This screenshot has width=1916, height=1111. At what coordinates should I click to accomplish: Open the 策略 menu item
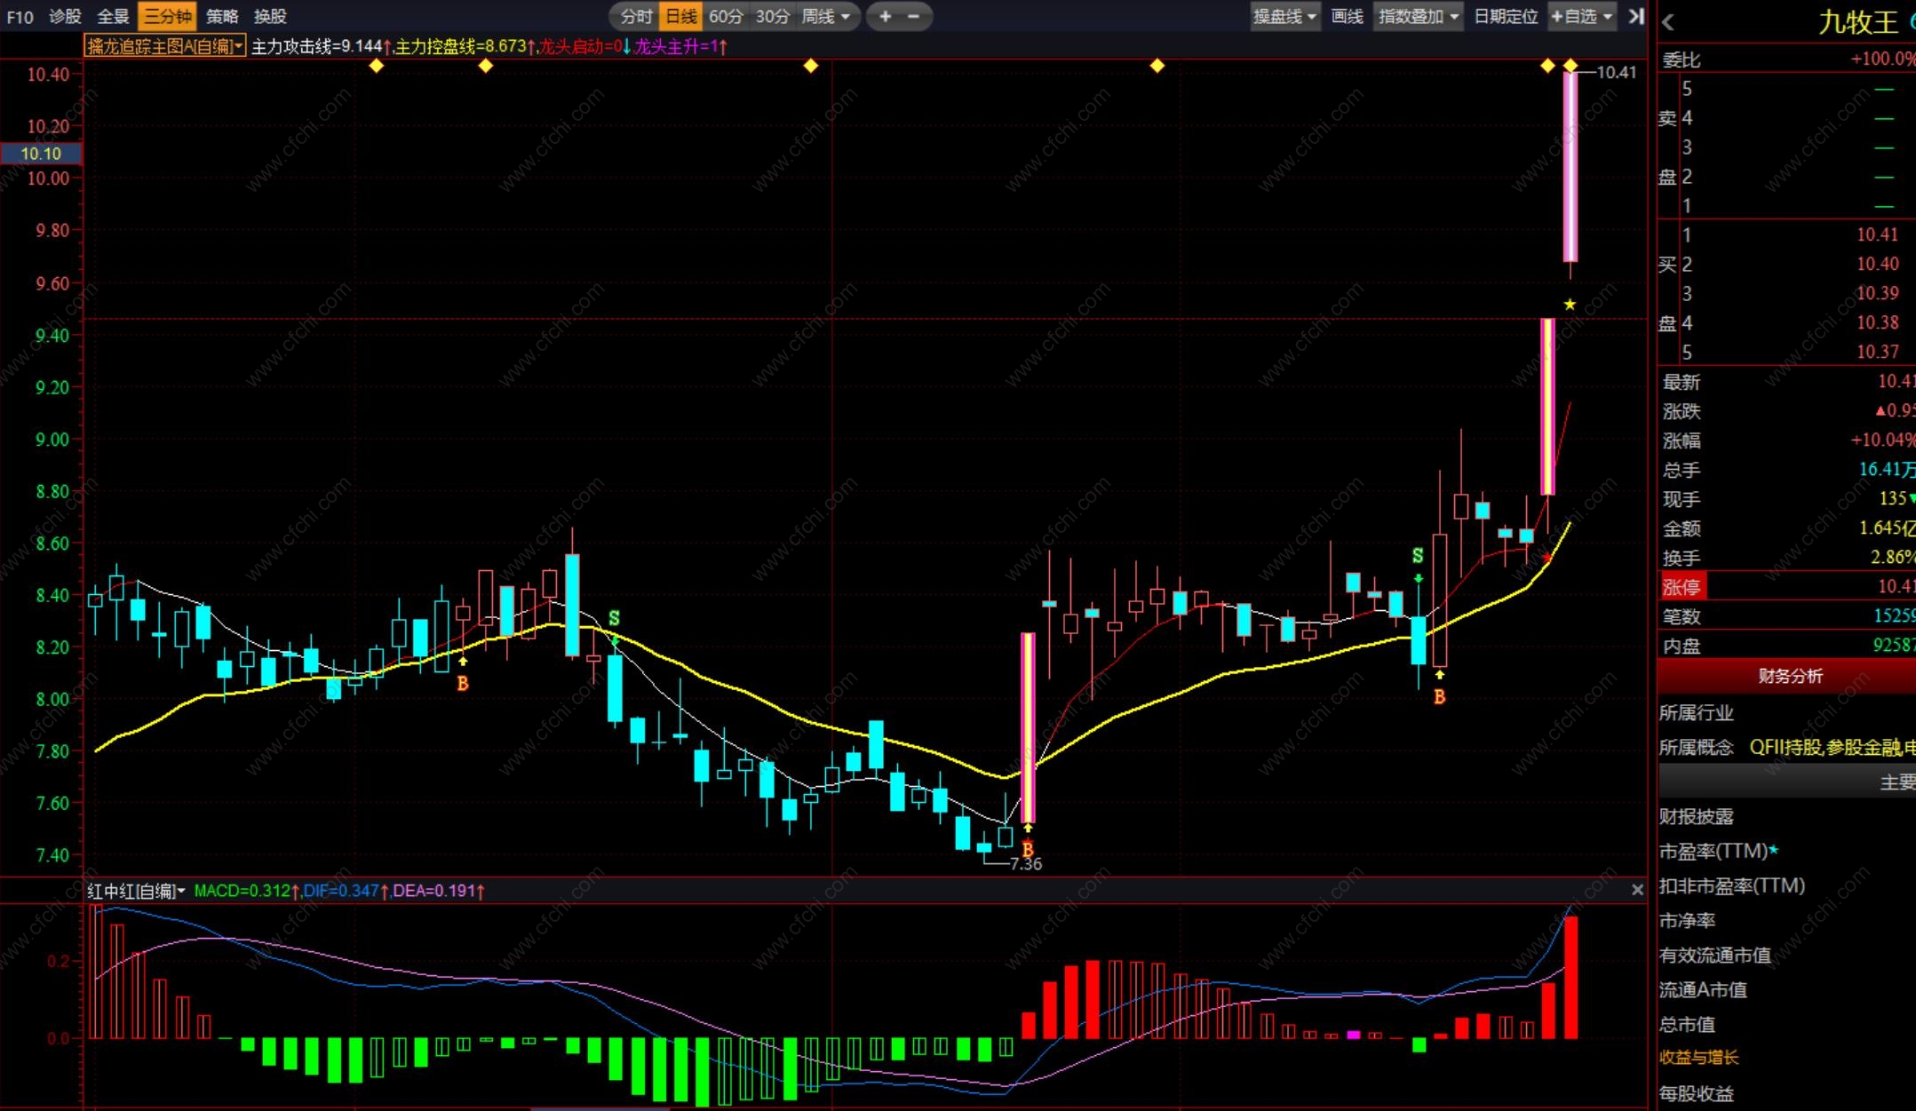click(x=222, y=16)
